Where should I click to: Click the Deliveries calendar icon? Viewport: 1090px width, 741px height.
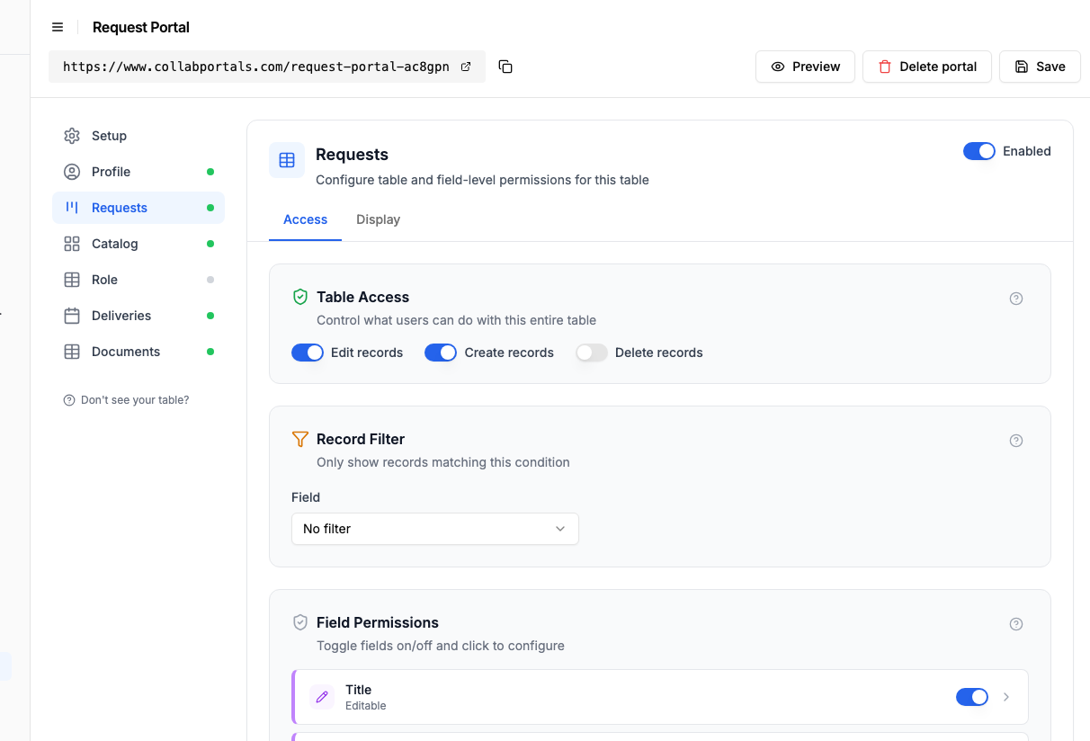(x=72, y=316)
